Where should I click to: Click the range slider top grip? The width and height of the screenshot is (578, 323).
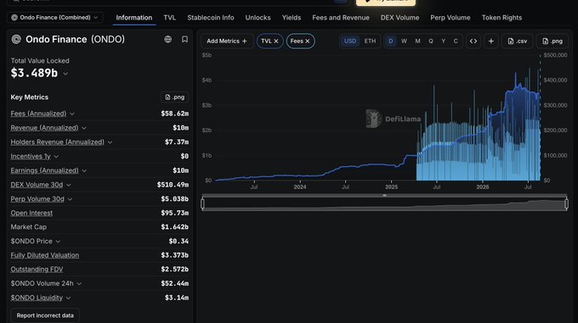[384, 196]
